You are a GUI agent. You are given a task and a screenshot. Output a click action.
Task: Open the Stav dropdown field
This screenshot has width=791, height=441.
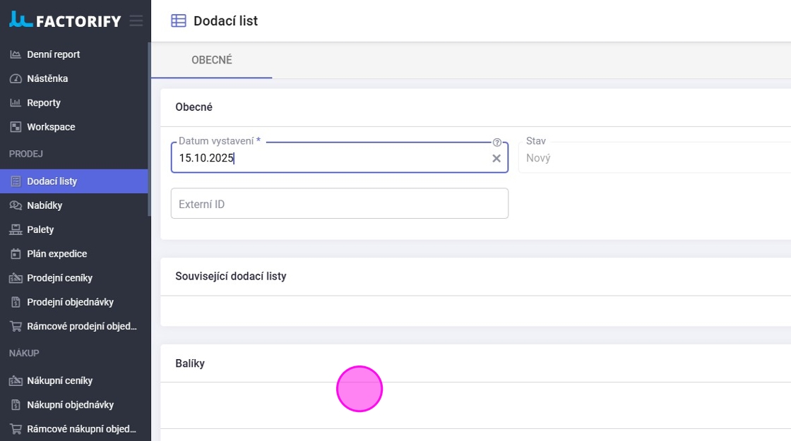(653, 158)
